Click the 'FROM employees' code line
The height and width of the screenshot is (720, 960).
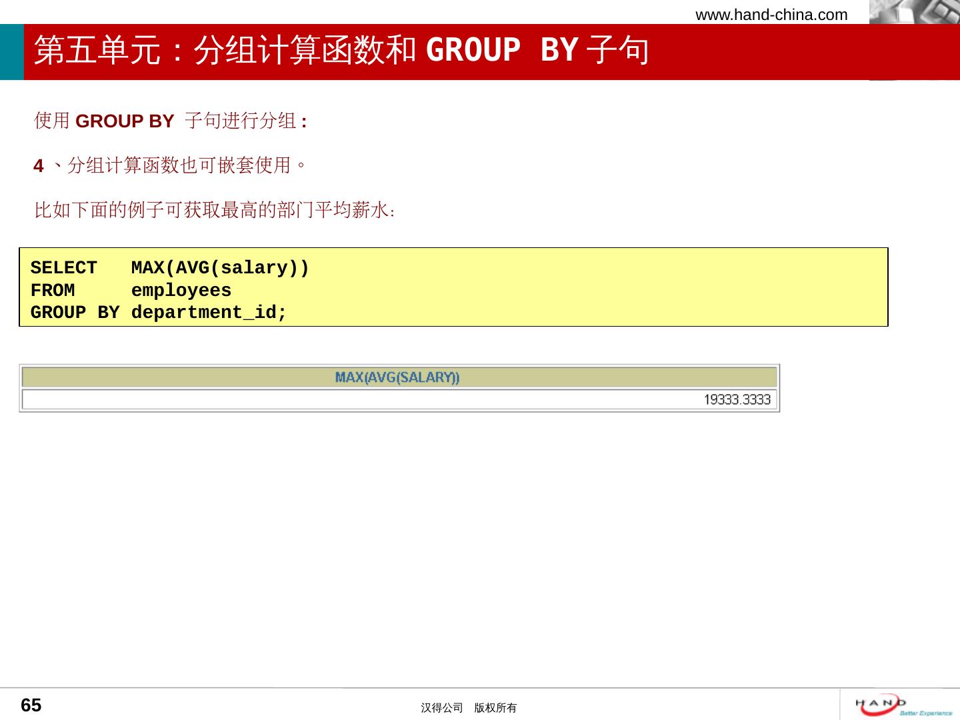point(131,291)
